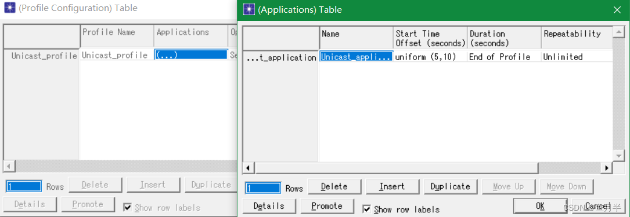Click Details in the Applications Table
630x217 pixels.
pos(269,206)
